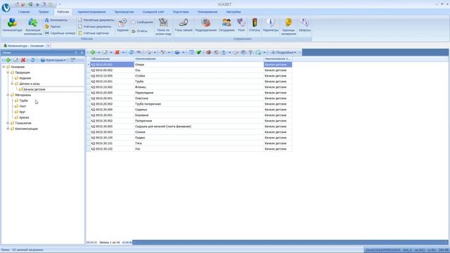Switch to the Настройки ribbon tab
The image size is (450, 253).
click(233, 12)
